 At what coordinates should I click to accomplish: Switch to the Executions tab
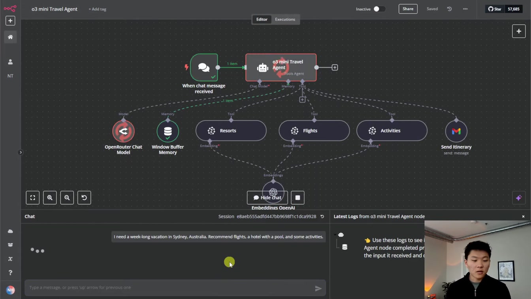(x=285, y=19)
